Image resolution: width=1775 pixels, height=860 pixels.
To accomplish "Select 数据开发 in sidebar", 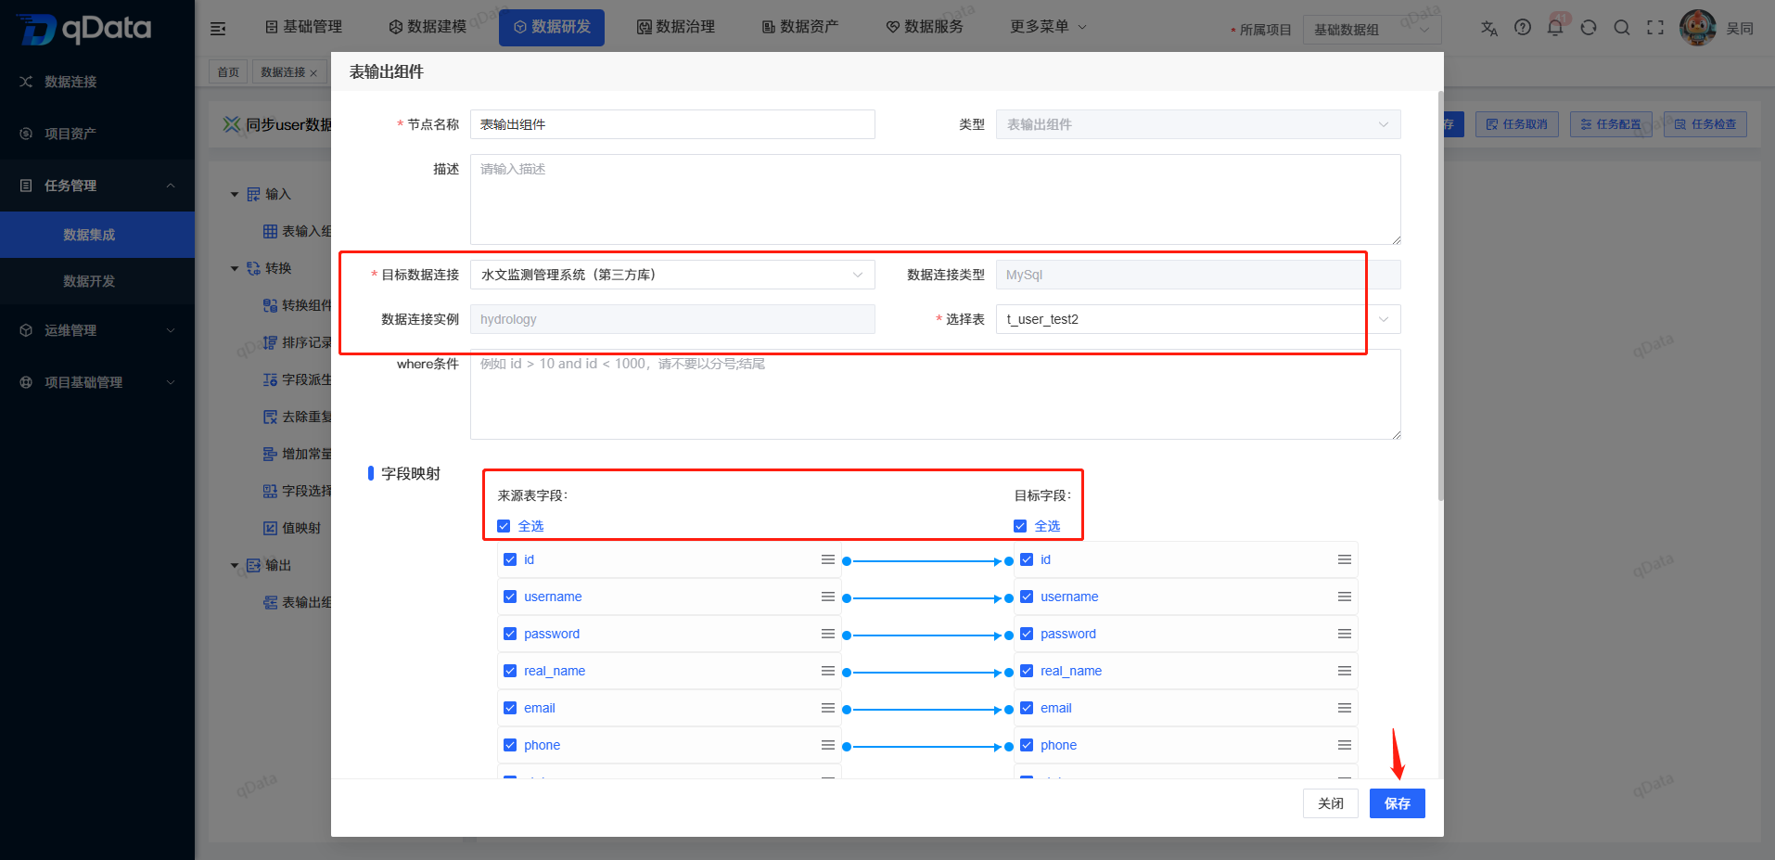I will 97,281.
